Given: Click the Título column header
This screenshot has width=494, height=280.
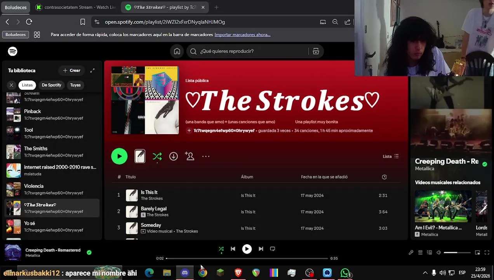Looking at the screenshot, I should tap(130, 177).
